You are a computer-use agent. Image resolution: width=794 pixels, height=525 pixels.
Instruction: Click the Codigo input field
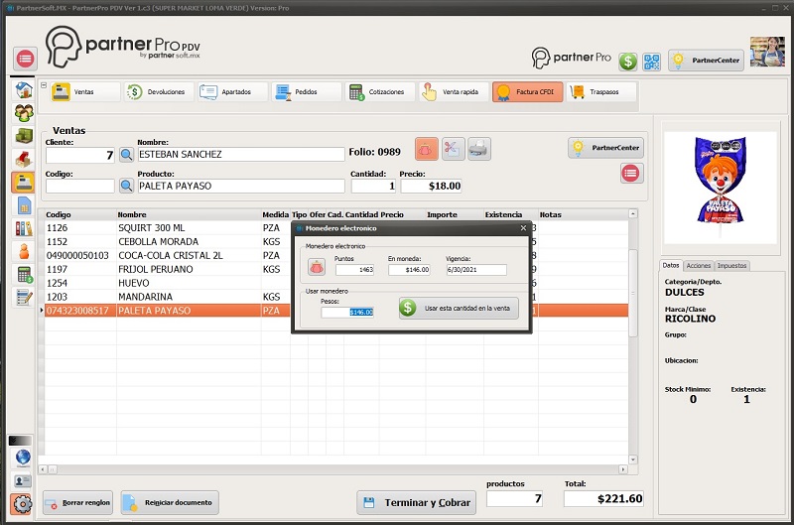click(x=80, y=186)
